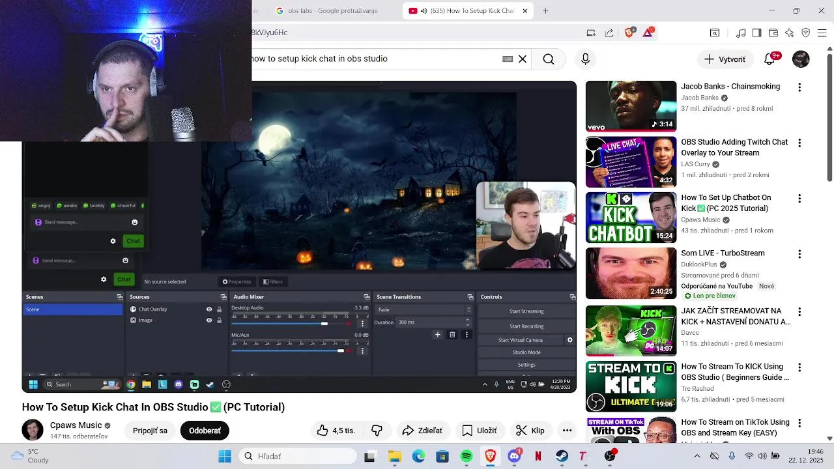Adjust the Desktop Audio volume slider
834x469 pixels.
coord(290,323)
